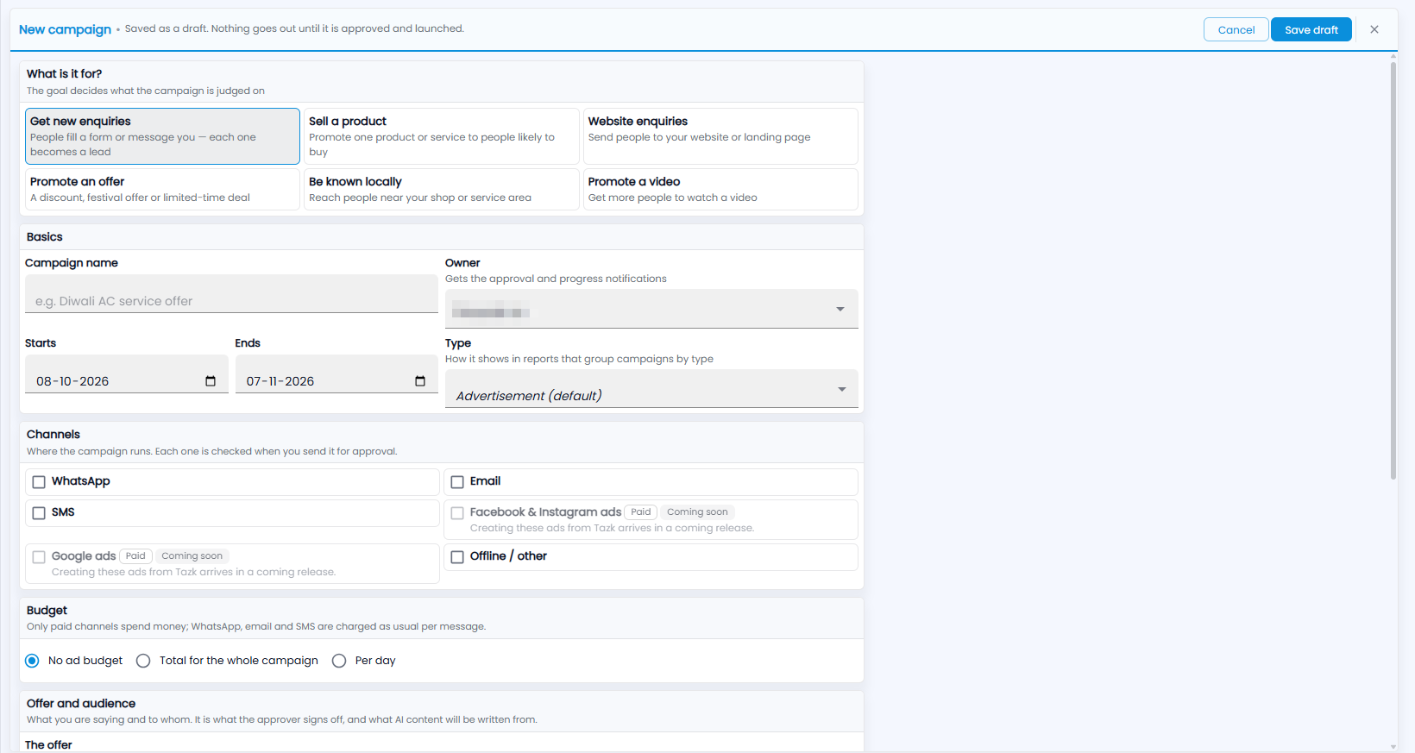Open the Owner dropdown
Screen dimensions: 1415x753
click(651, 309)
